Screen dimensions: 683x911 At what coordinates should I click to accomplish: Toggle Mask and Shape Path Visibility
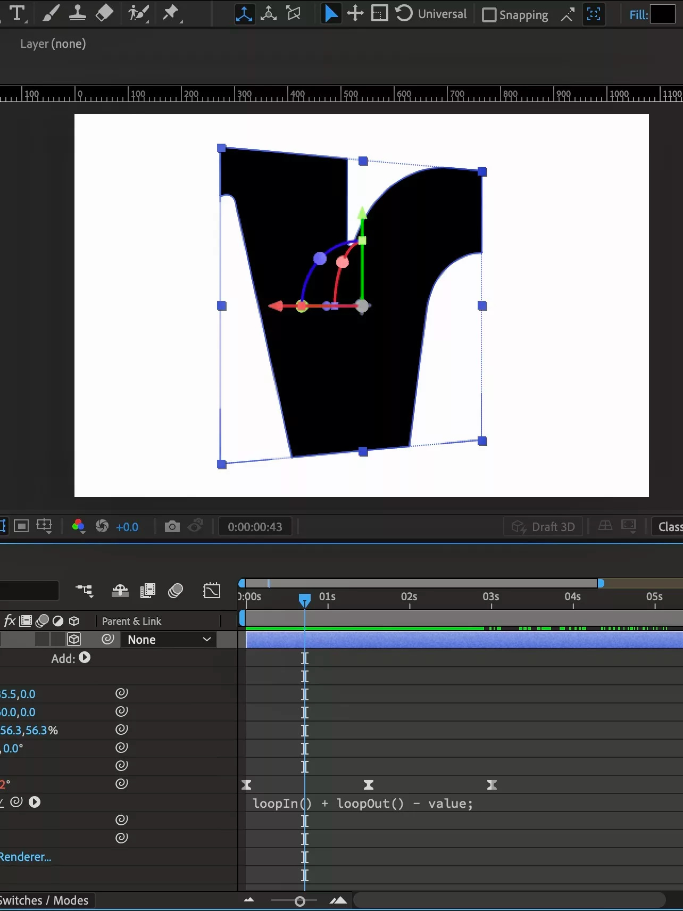click(2, 526)
